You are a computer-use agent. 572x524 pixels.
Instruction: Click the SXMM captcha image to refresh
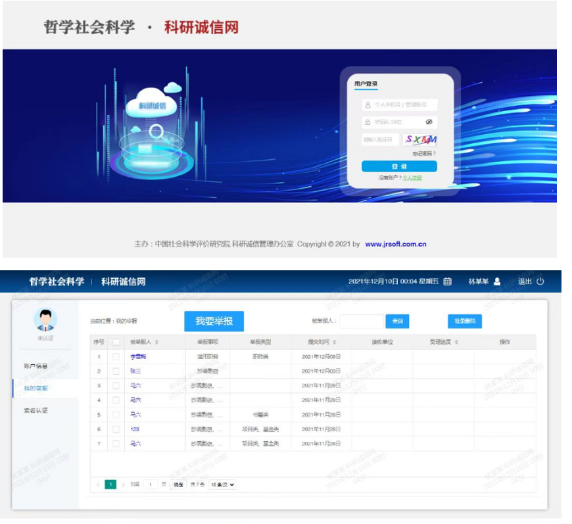click(421, 139)
